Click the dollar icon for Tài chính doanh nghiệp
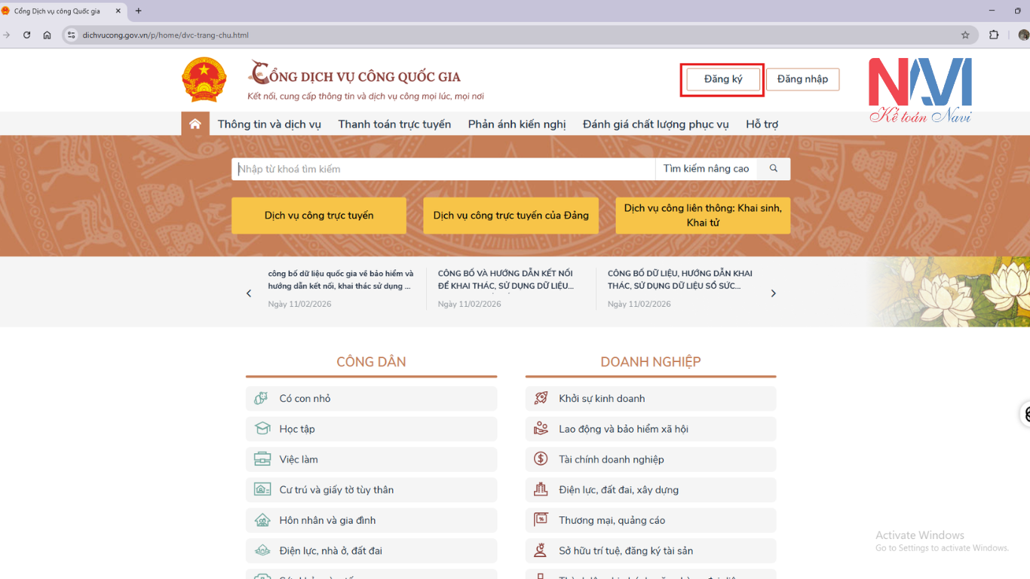Screen dimensions: 1030x579 541,459
